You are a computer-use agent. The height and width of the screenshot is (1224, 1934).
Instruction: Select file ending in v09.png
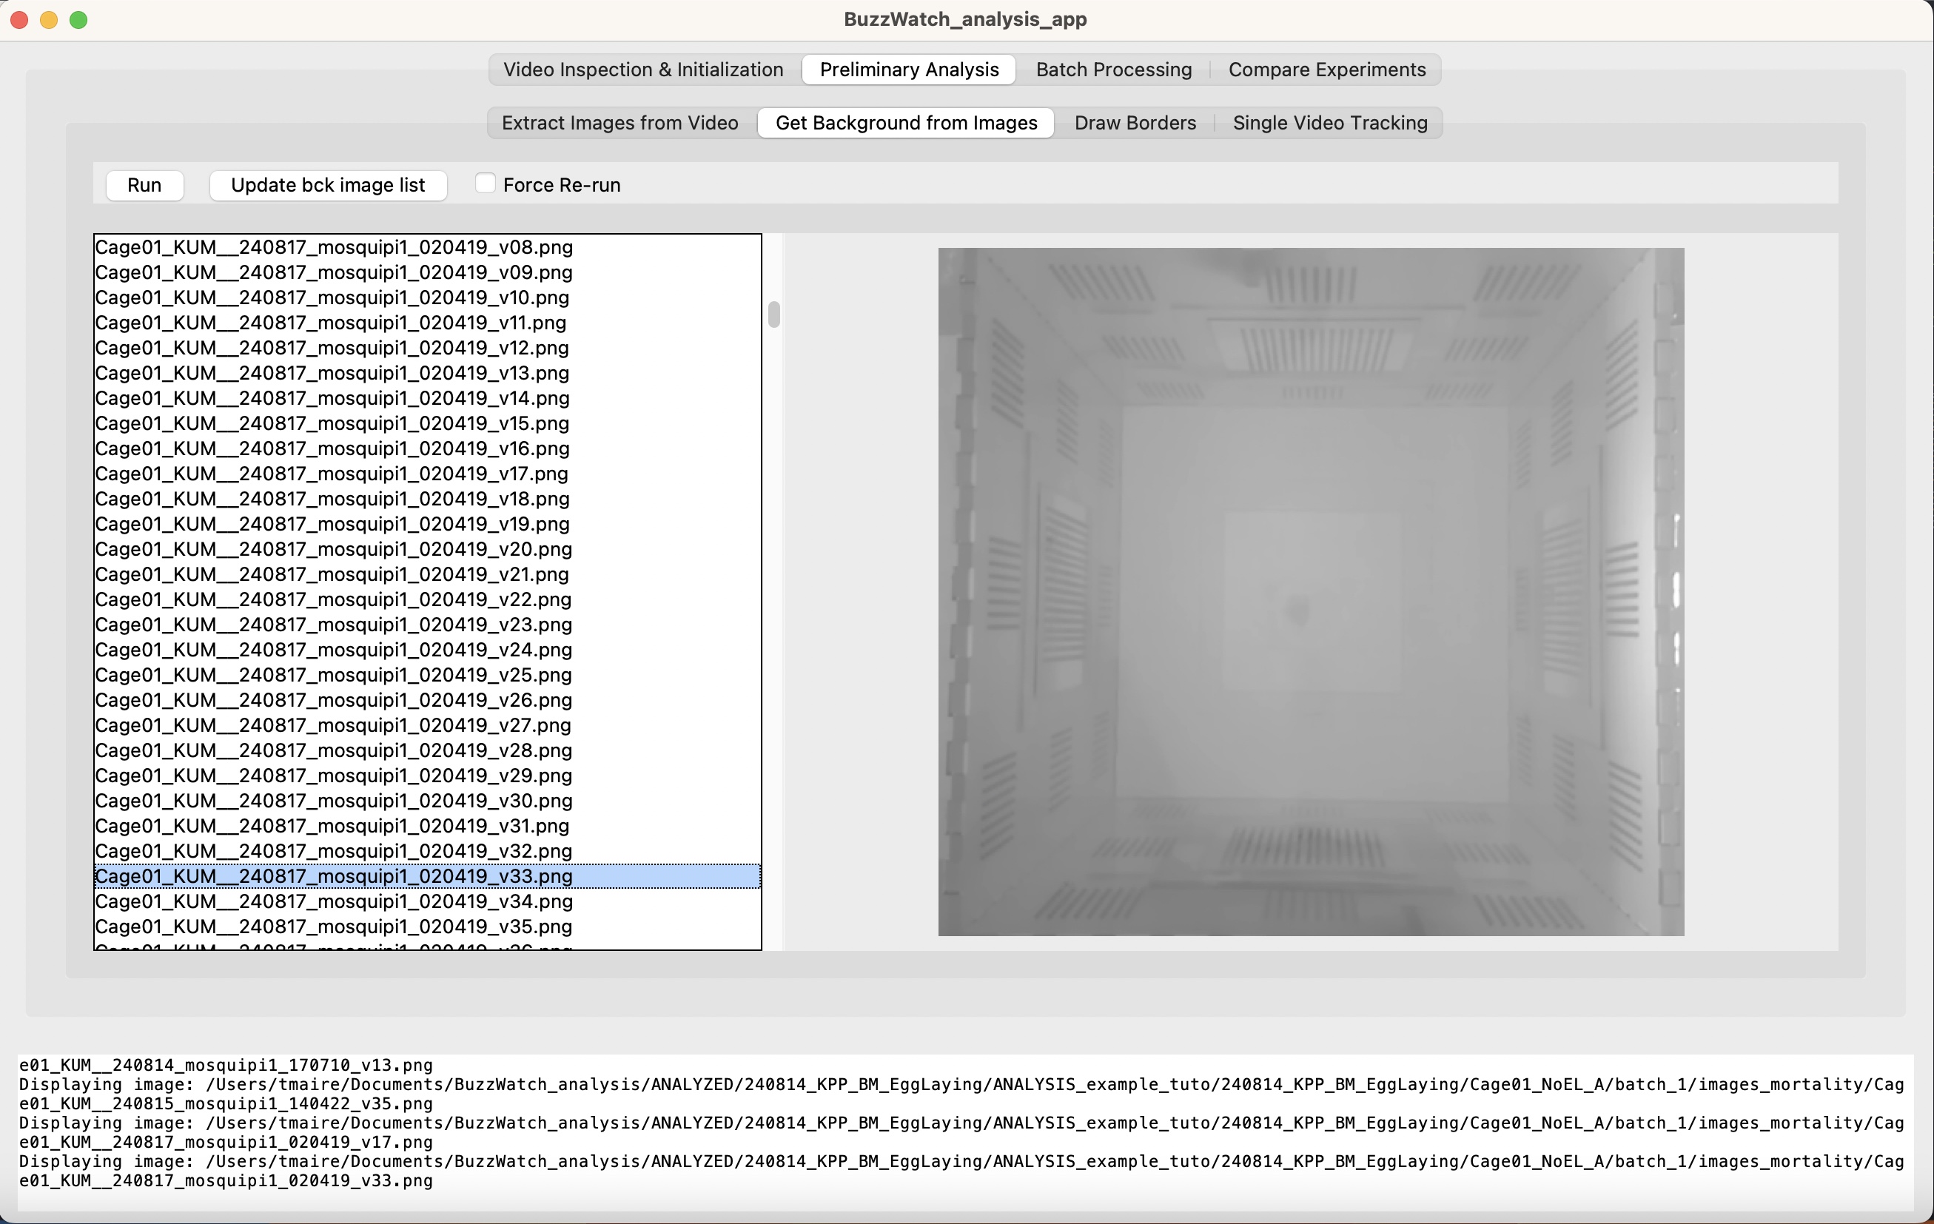[x=427, y=272]
